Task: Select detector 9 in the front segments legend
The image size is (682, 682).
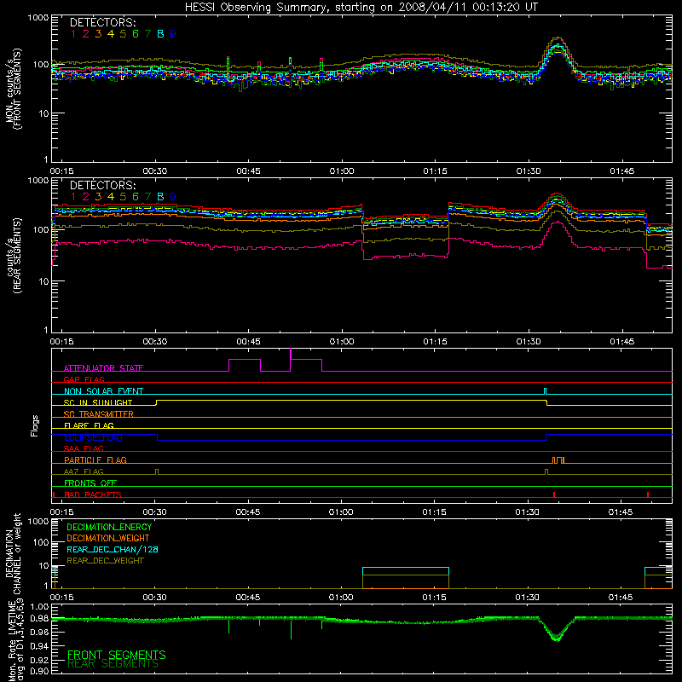Action: pos(173,34)
